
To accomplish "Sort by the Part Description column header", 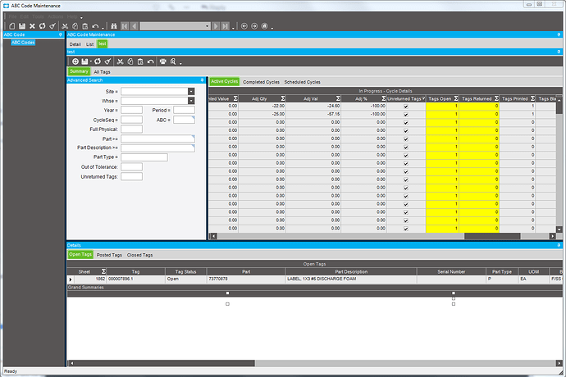I will pyautogui.click(x=351, y=271).
